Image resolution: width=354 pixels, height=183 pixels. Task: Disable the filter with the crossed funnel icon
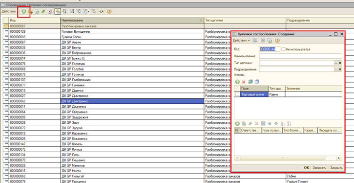93,11
